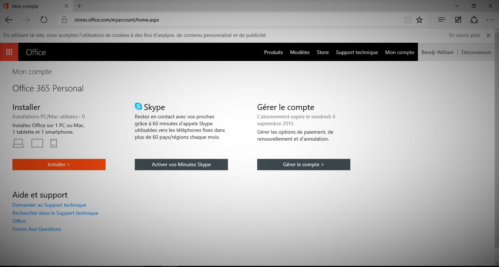499x267 pixels.
Task: Go to Store in the navigation
Action: (323, 52)
